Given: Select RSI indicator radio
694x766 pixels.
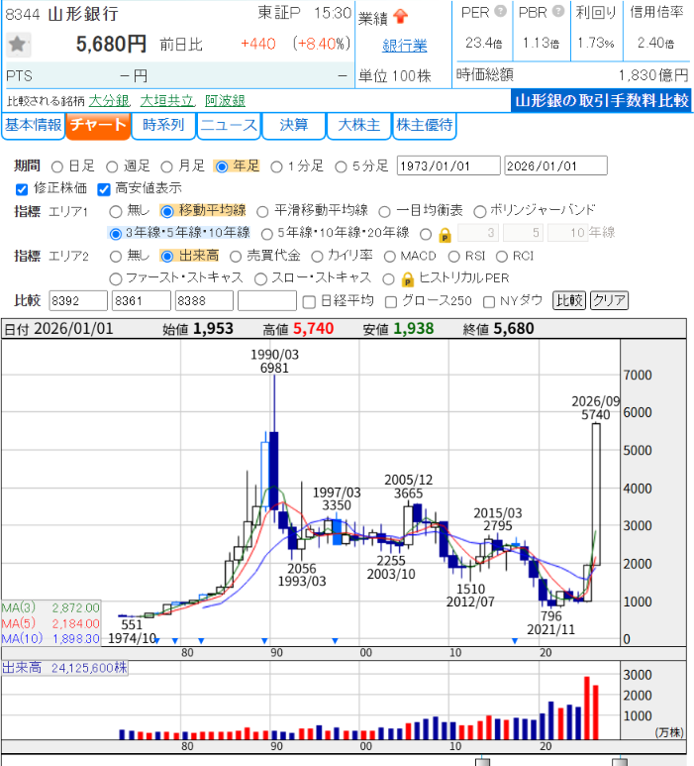Looking at the screenshot, I should pos(453,257).
